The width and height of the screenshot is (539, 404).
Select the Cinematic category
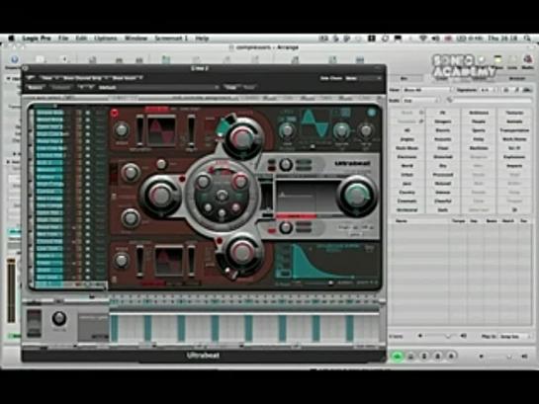tap(407, 202)
